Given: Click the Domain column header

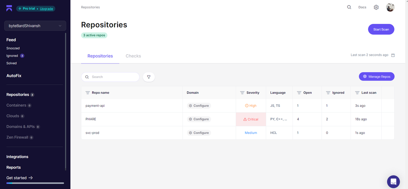Looking at the screenshot, I should [x=192, y=93].
